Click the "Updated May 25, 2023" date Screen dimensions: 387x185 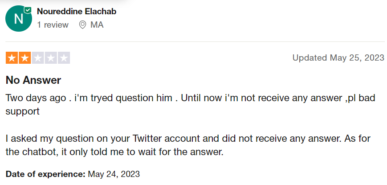tap(338, 58)
